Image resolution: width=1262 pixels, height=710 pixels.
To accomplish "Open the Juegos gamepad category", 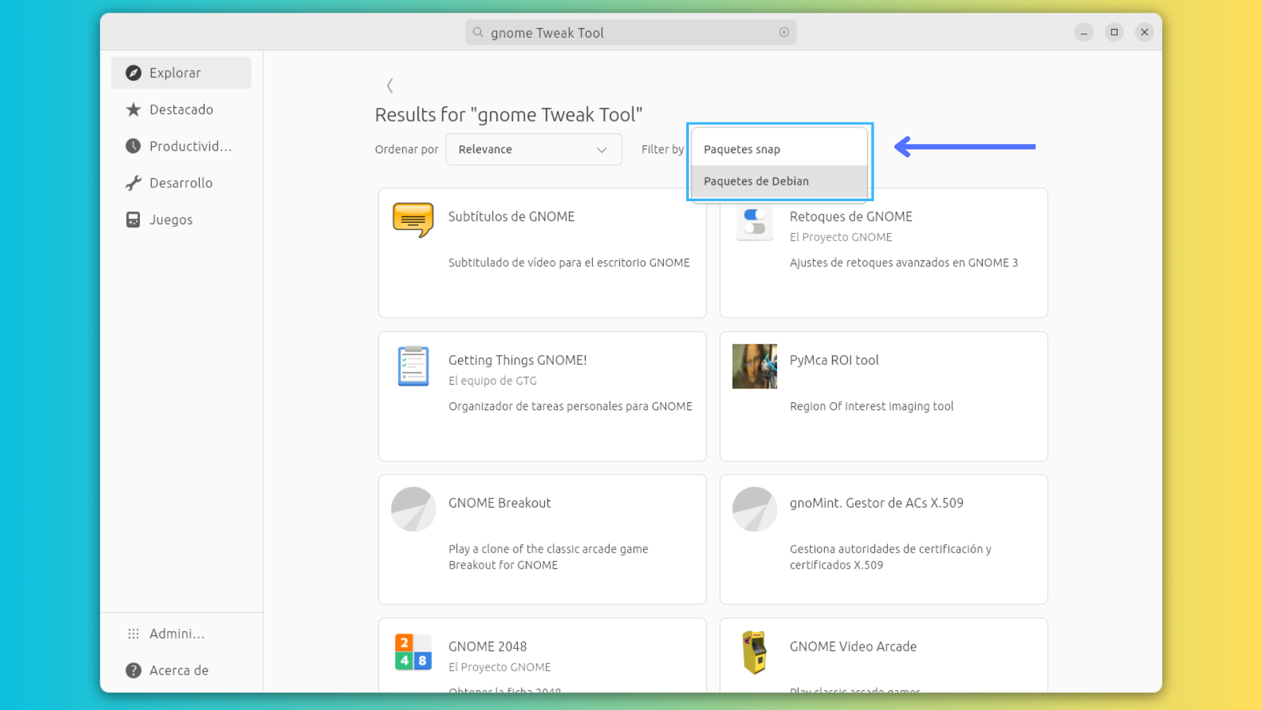I will pos(133,220).
